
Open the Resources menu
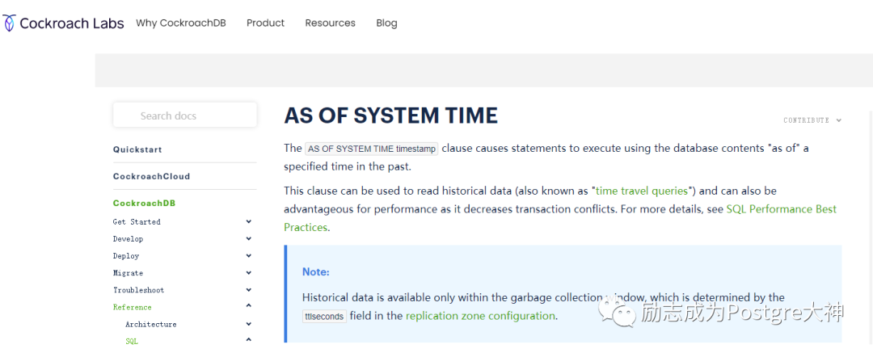tap(330, 23)
